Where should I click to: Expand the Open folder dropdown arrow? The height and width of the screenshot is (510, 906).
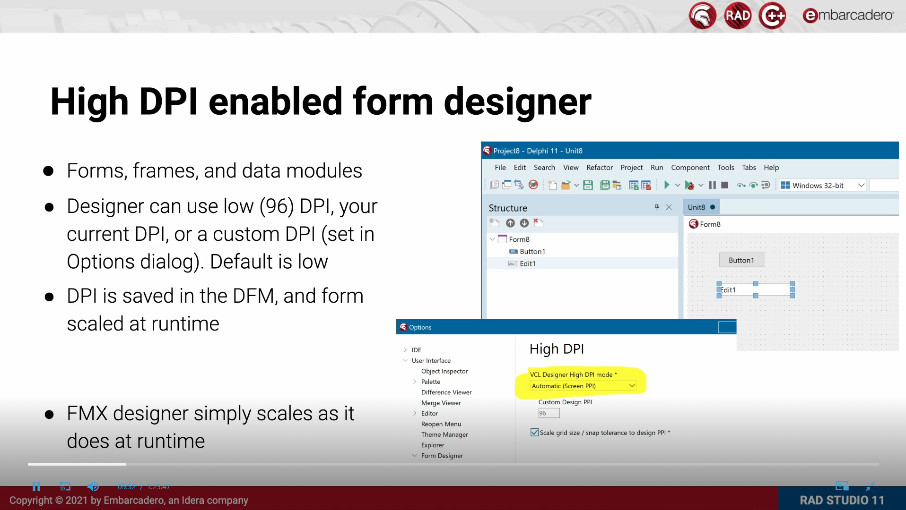pyautogui.click(x=576, y=185)
